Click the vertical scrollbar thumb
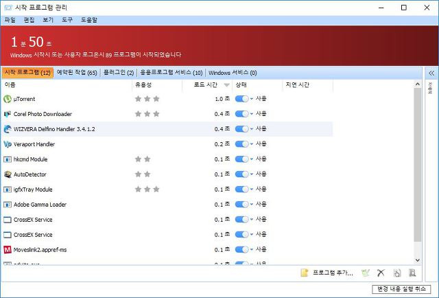The height and width of the screenshot is (298, 439). coord(418,165)
